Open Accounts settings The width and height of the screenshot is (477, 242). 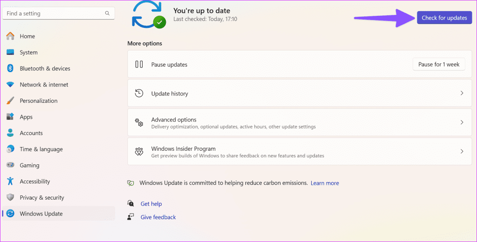coord(59,133)
